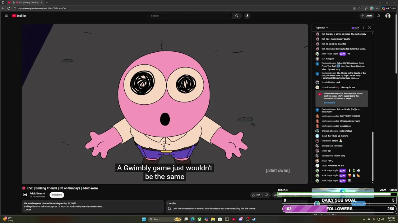Click the video title text
Viewport: 398px width, 223px height.
tap(62, 188)
